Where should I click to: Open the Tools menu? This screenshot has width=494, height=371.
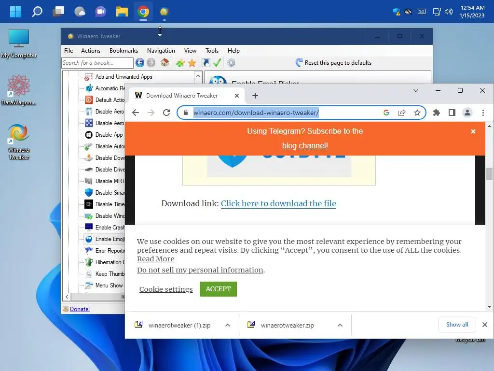(212, 50)
